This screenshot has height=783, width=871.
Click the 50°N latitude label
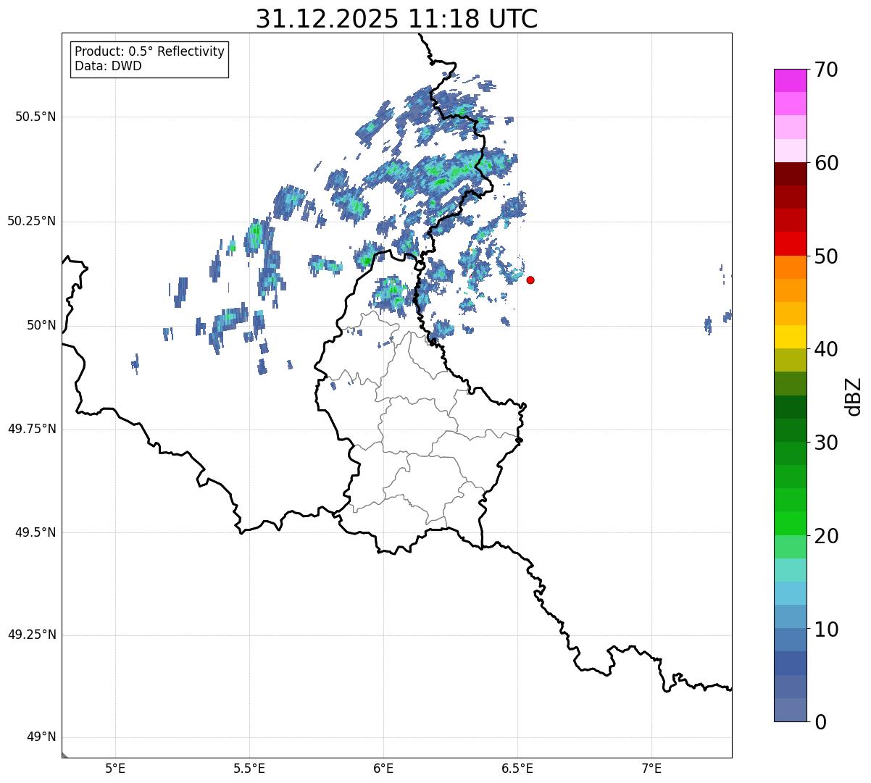(41, 325)
